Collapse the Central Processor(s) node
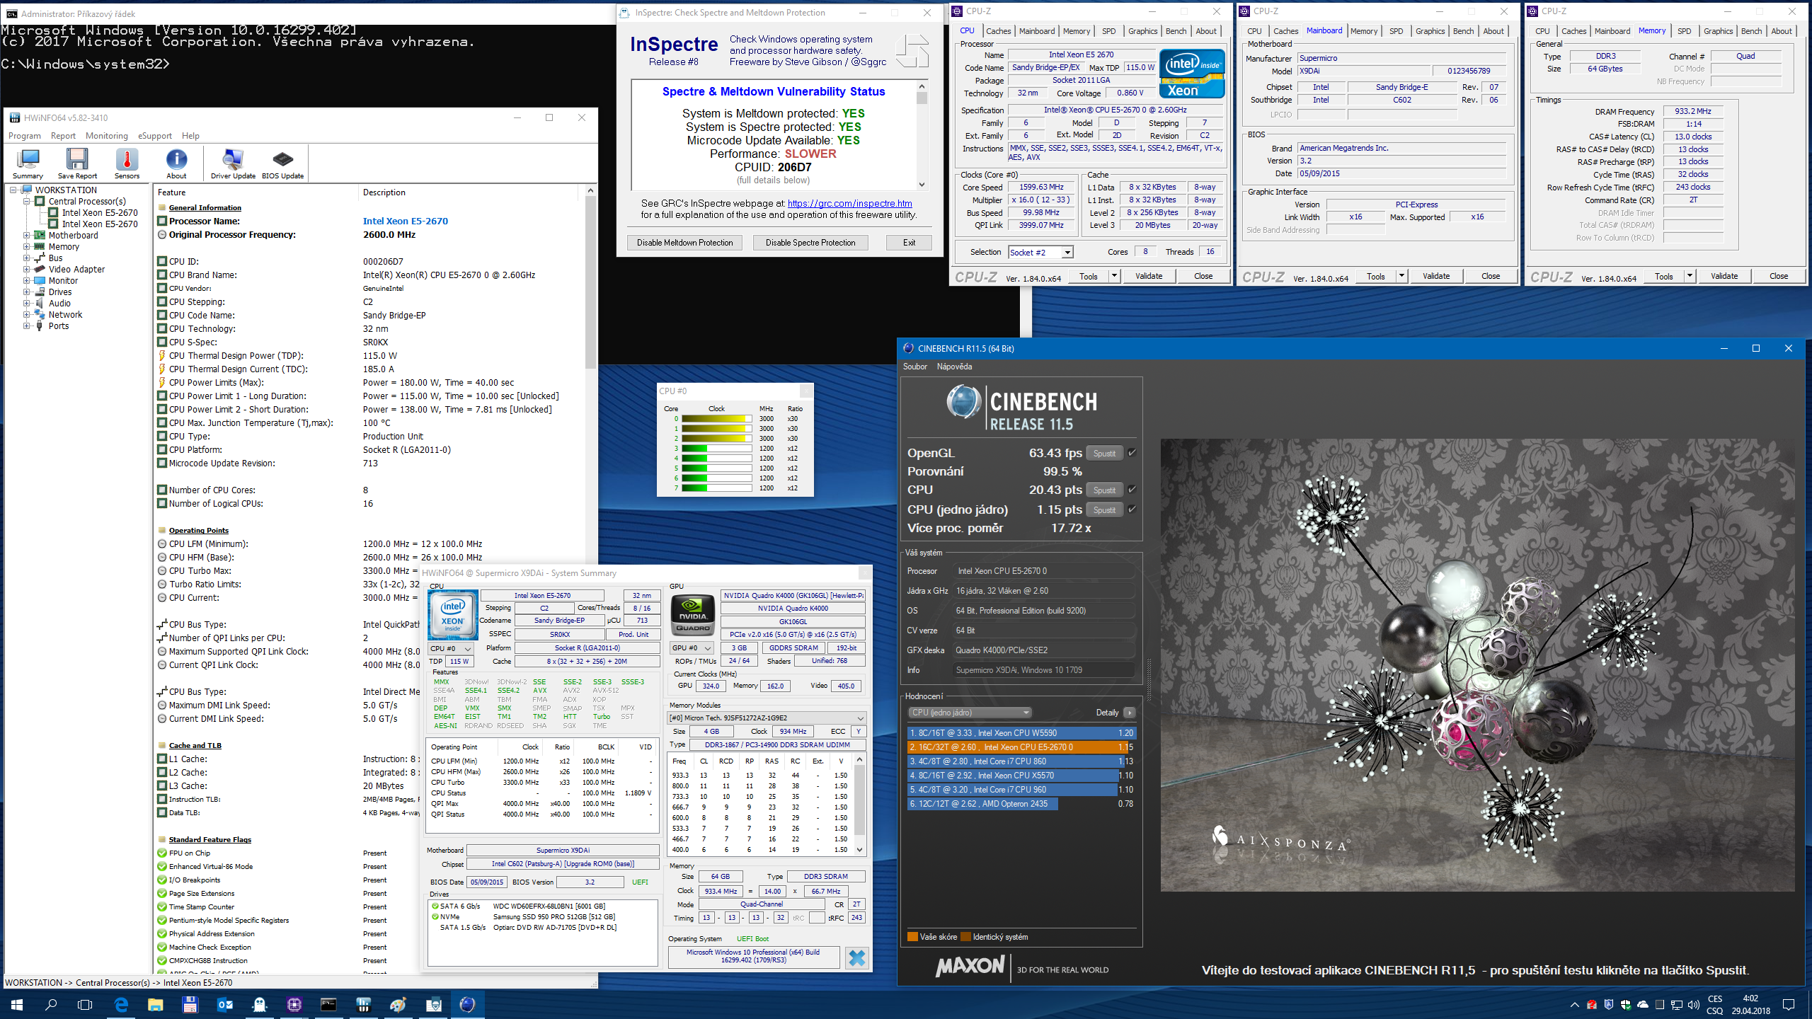Screen dimensions: 1812x1019 [x=27, y=202]
